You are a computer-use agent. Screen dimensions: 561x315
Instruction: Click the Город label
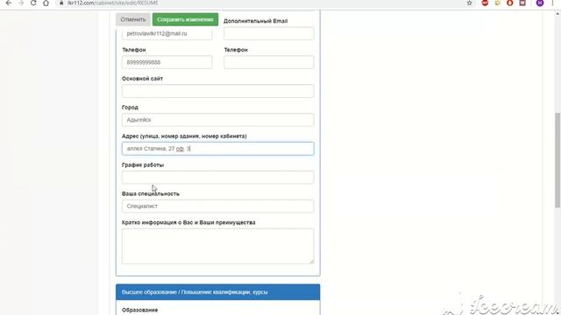130,107
